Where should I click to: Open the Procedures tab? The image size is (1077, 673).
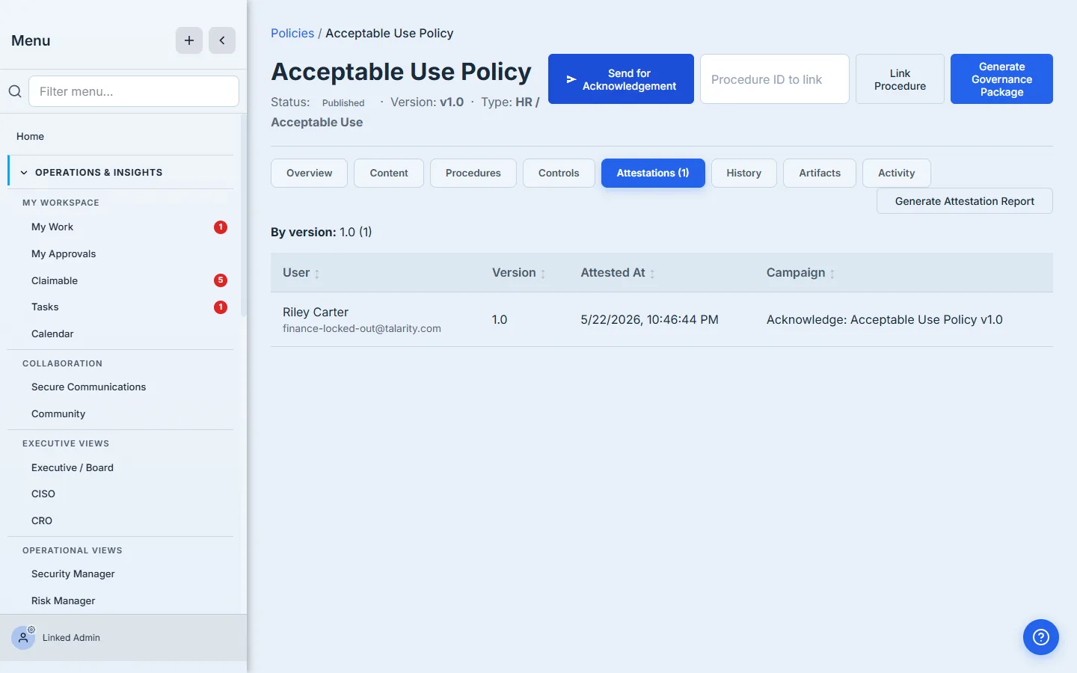473,173
